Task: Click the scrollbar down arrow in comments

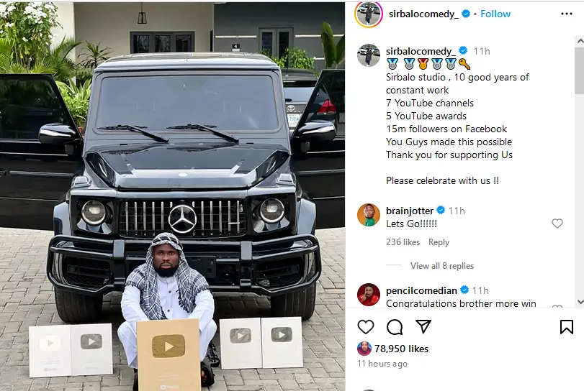Action: click(x=580, y=301)
